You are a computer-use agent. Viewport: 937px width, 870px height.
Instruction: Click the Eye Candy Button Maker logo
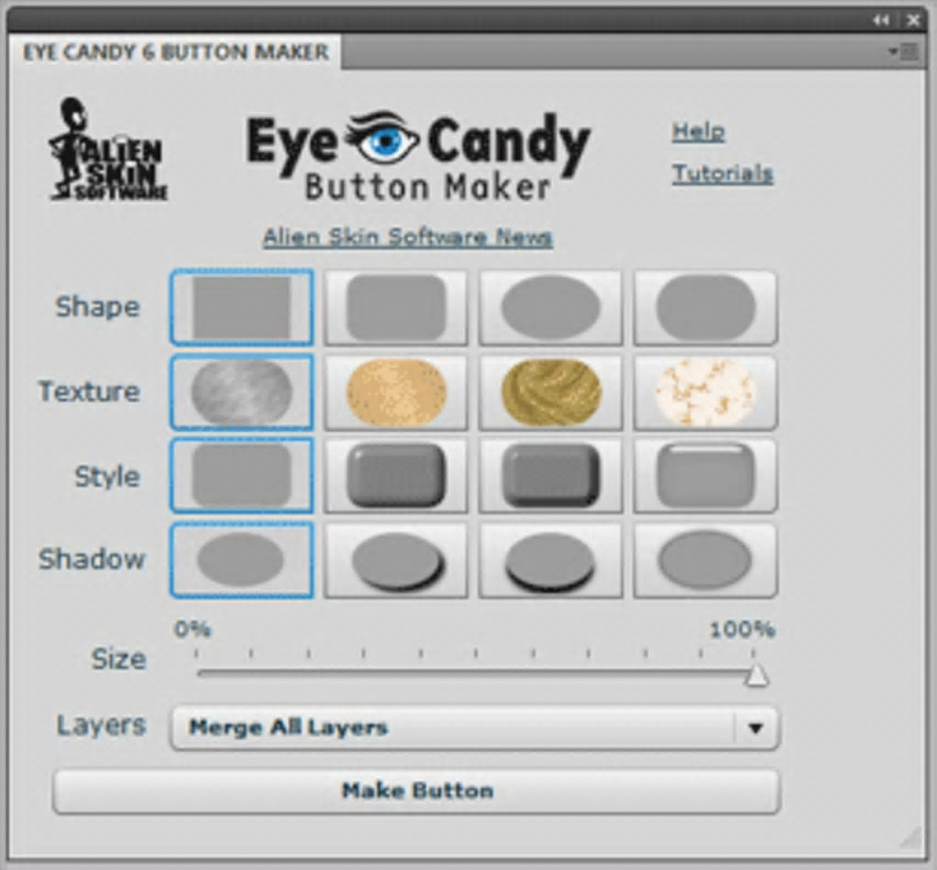418,156
